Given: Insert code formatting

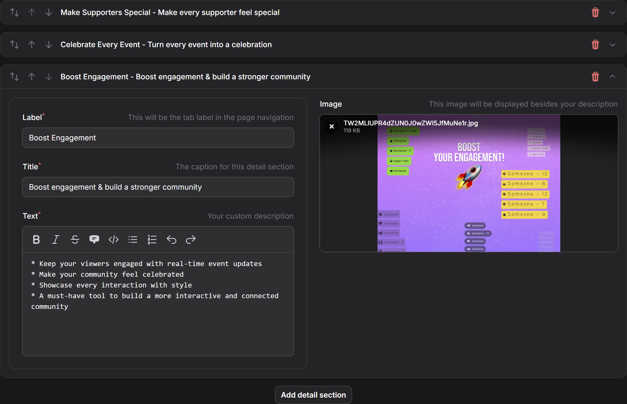Looking at the screenshot, I should [x=113, y=239].
